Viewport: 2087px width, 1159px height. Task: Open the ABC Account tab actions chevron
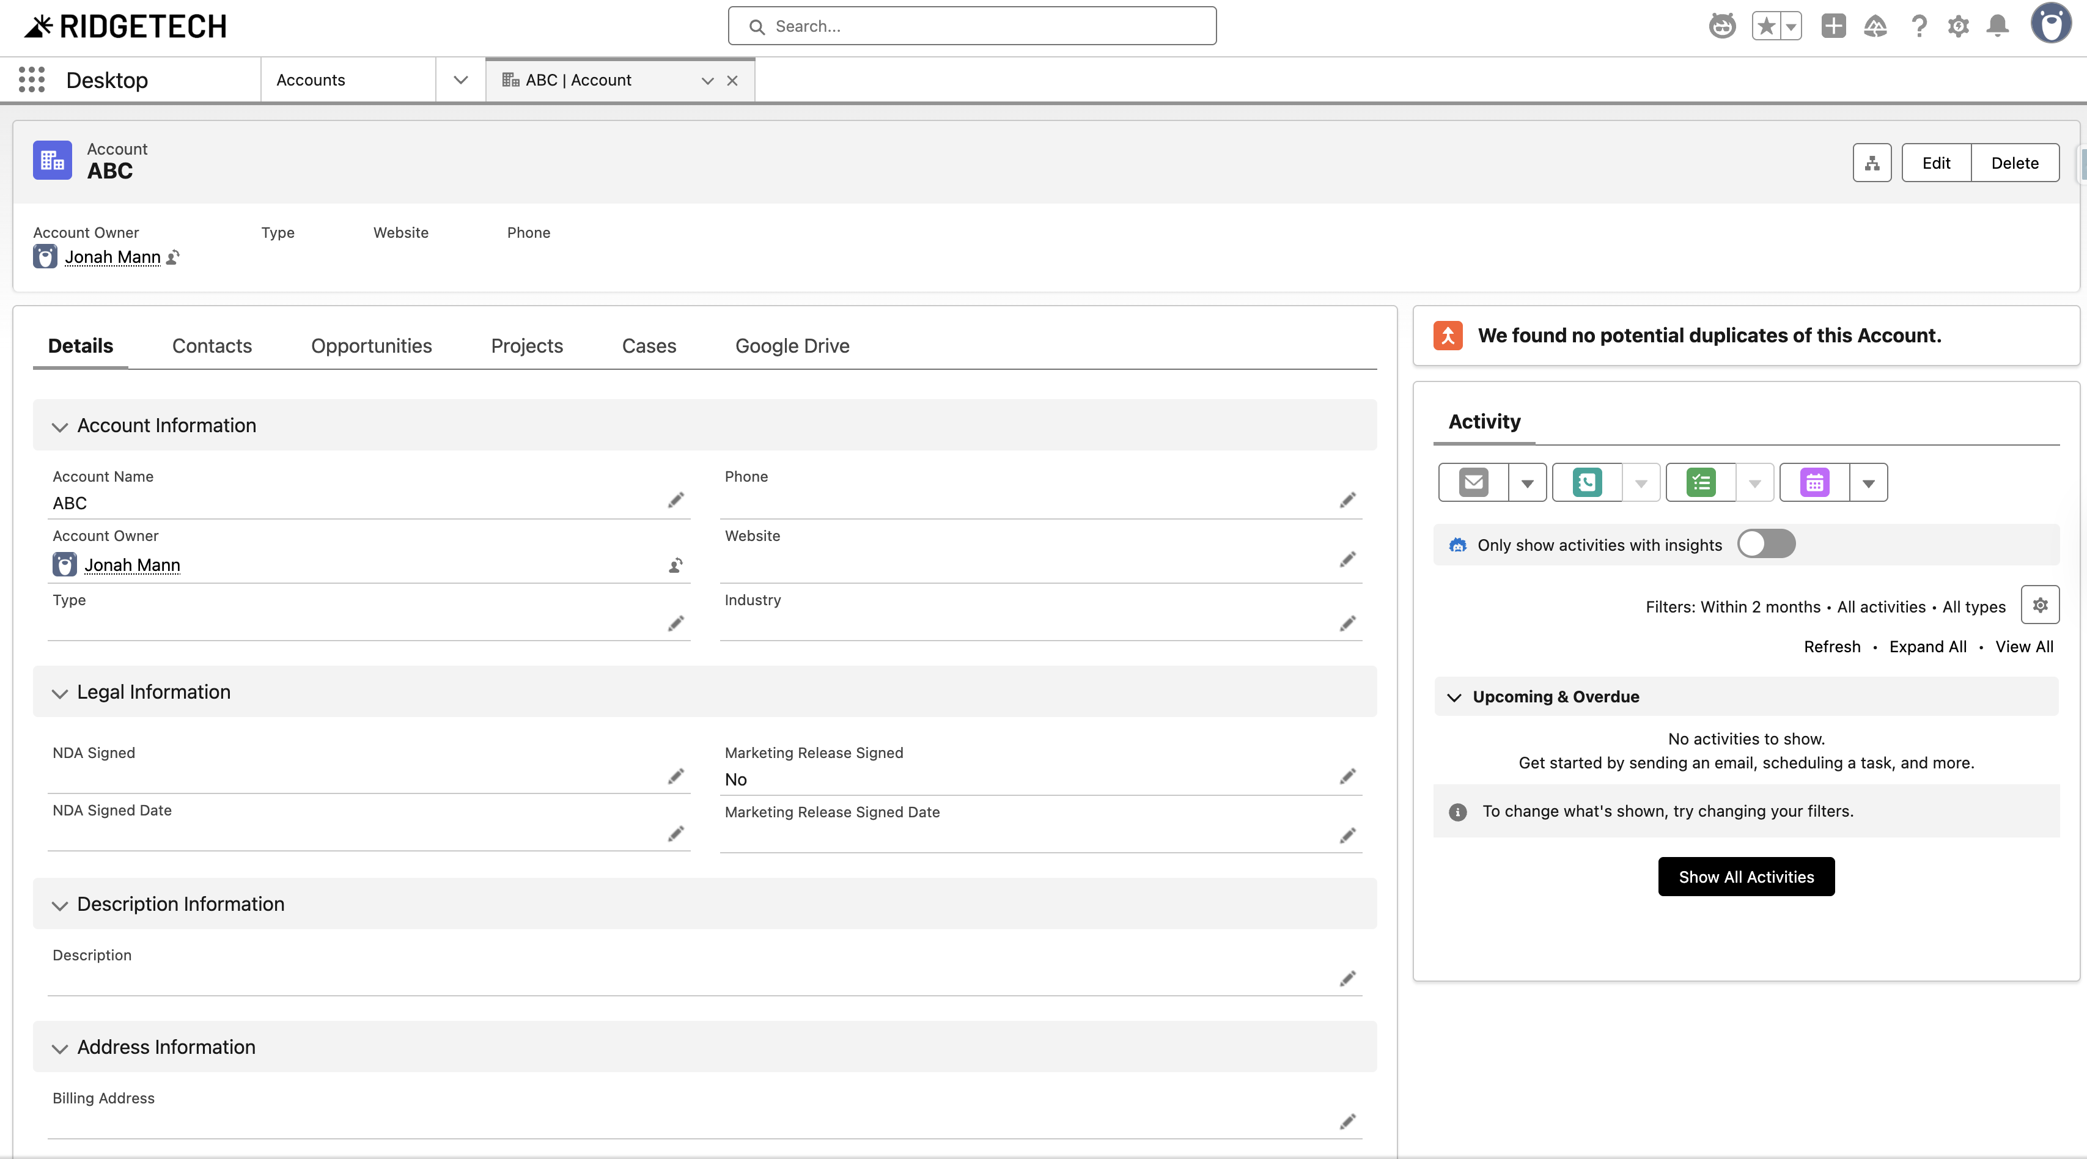707,80
